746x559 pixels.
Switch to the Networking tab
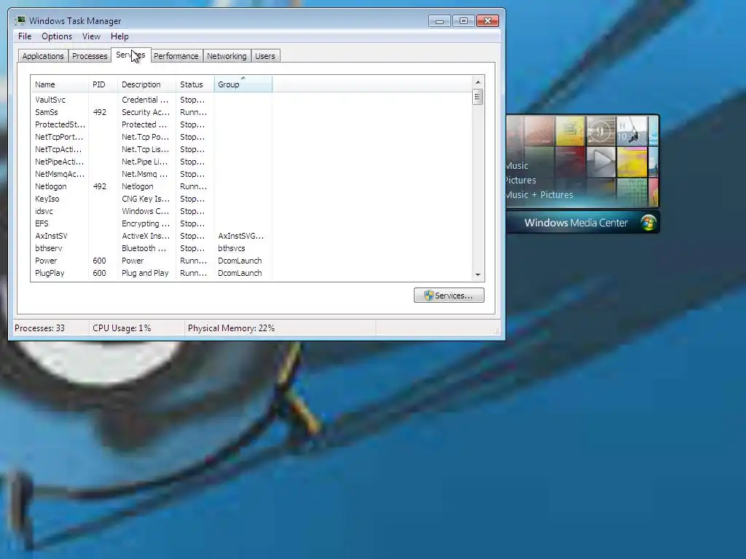(227, 56)
